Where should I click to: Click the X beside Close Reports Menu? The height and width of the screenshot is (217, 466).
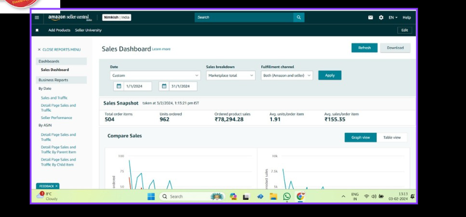click(x=40, y=50)
